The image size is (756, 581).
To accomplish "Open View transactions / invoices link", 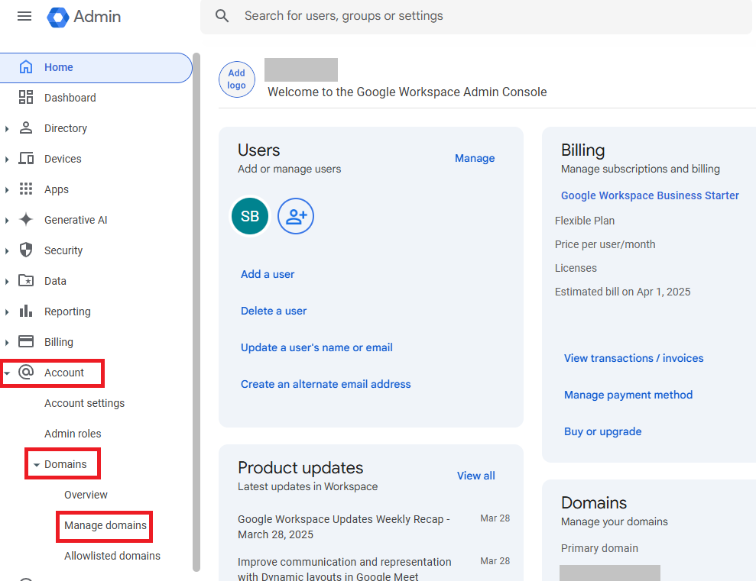I will 634,358.
